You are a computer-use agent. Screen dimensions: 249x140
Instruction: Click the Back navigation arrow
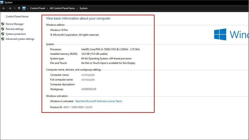pos(4,8)
